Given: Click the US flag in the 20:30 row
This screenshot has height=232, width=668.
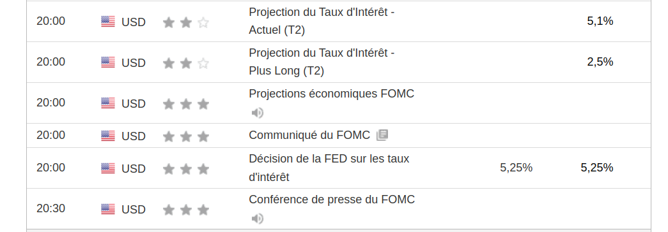Looking at the screenshot, I should [108, 210].
